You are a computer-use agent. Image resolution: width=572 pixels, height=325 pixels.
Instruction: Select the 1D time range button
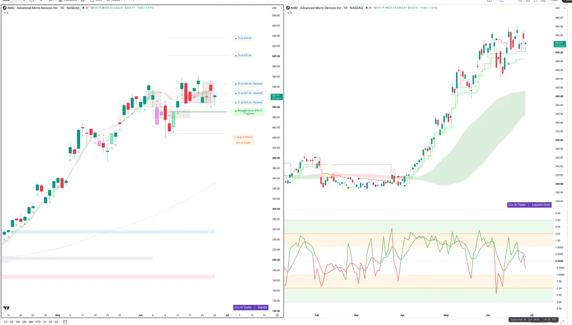5,322
